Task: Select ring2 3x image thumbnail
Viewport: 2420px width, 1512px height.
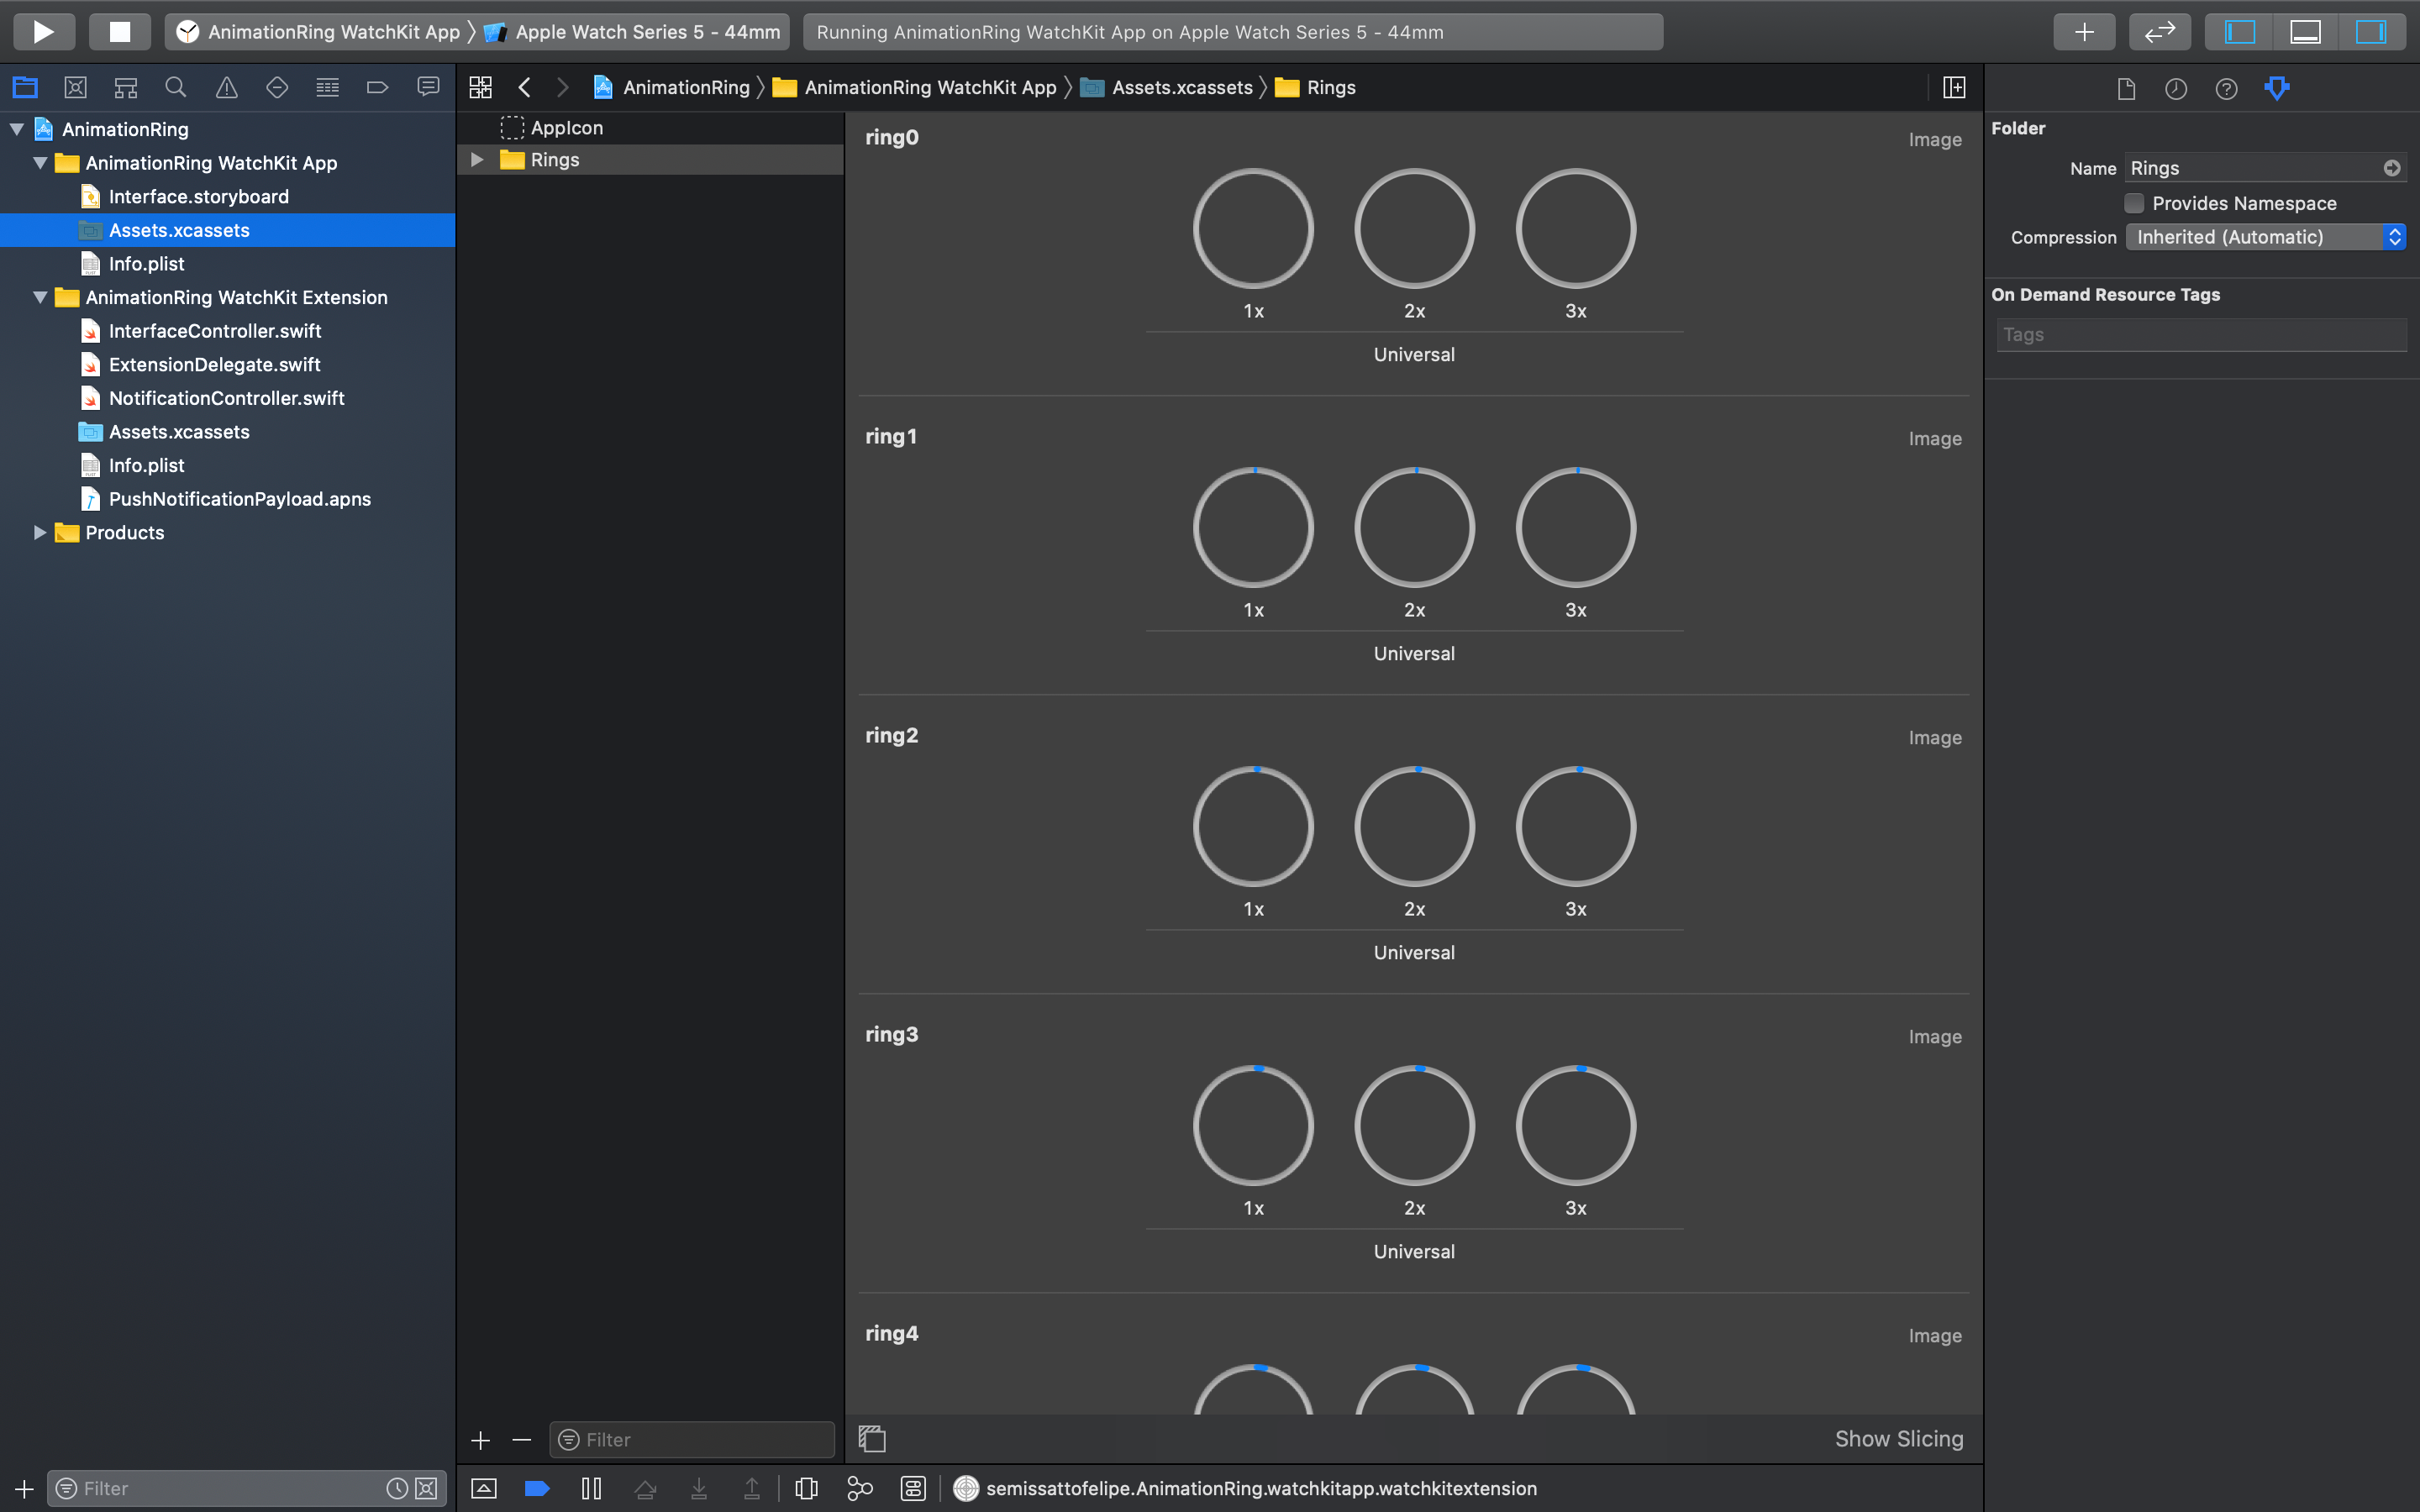Action: (x=1575, y=827)
